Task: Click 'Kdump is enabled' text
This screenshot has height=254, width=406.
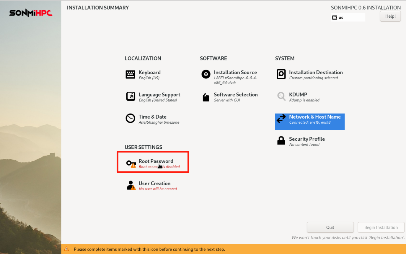Action: pos(304,100)
